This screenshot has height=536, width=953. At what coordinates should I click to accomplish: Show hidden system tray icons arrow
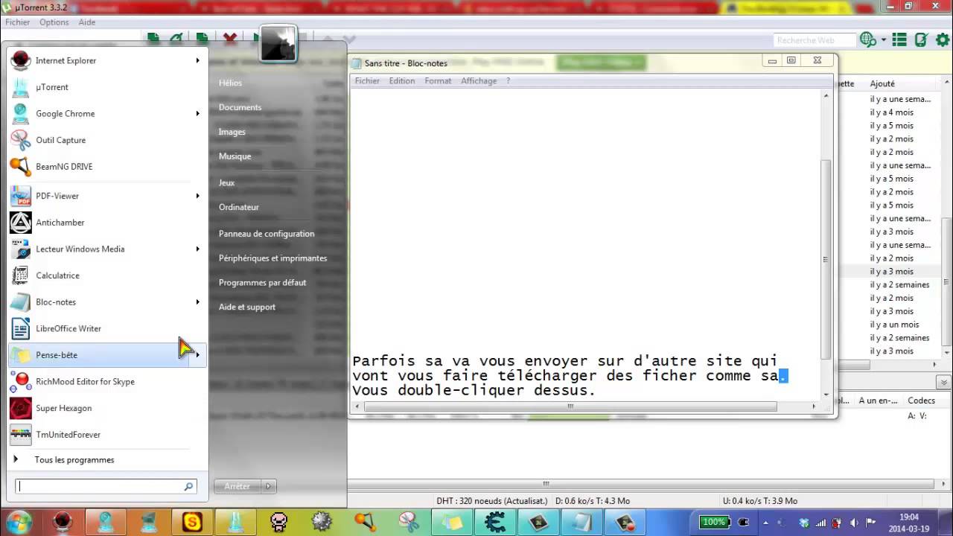(x=765, y=523)
